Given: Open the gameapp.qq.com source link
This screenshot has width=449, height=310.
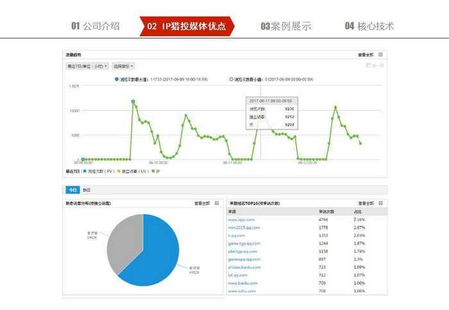Looking at the screenshot, I should coord(244,259).
